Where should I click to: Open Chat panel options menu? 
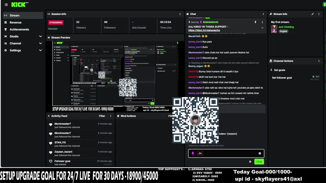click(x=263, y=14)
